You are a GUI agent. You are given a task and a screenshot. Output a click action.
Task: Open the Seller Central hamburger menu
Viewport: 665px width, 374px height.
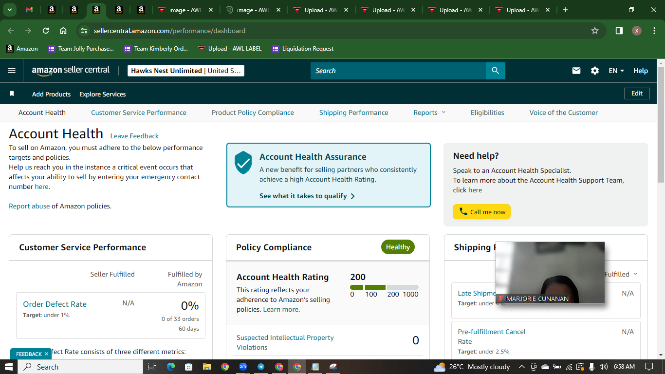pos(12,71)
